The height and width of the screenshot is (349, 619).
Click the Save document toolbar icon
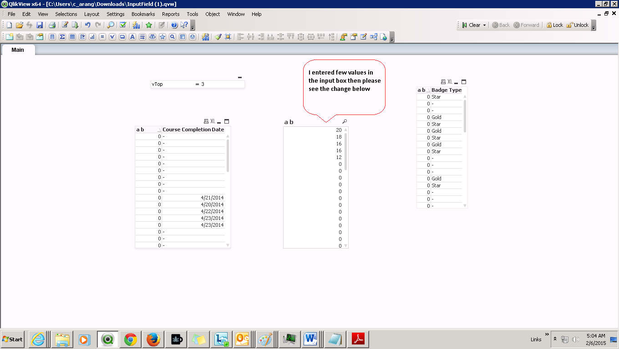[x=40, y=25]
